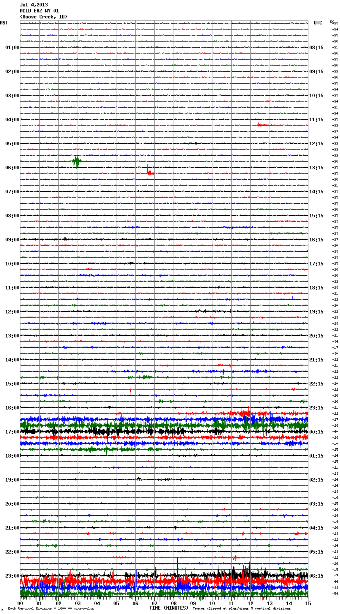Click the MST column header

coord(4,23)
